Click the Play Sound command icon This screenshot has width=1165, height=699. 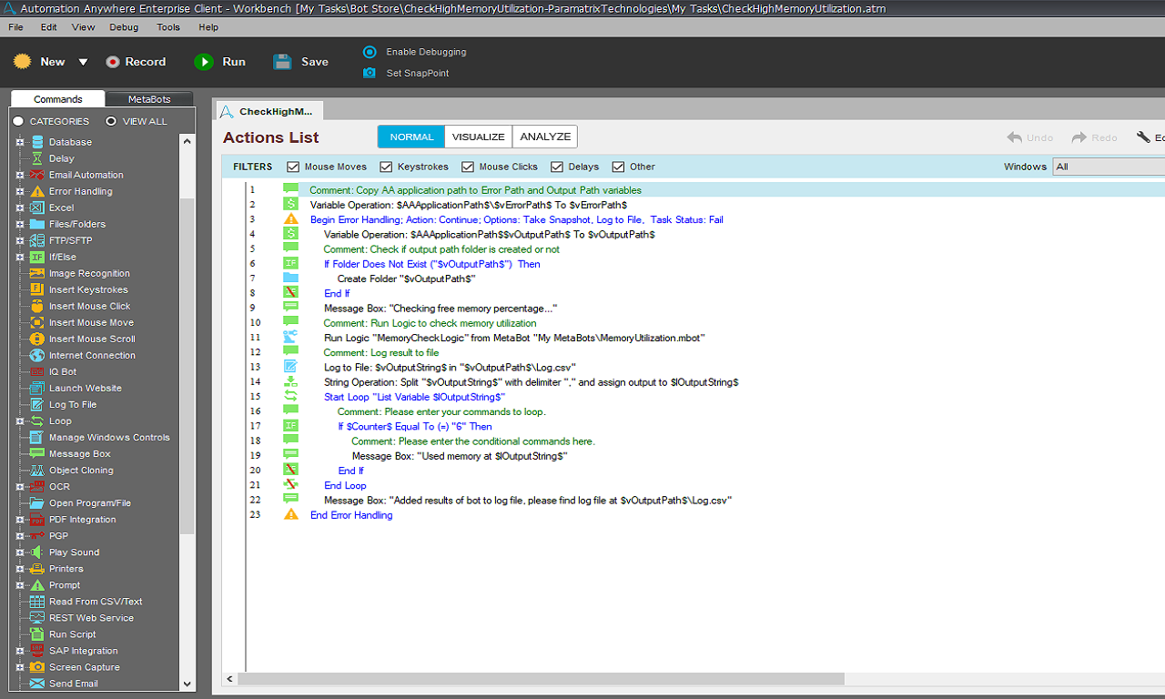click(x=37, y=552)
